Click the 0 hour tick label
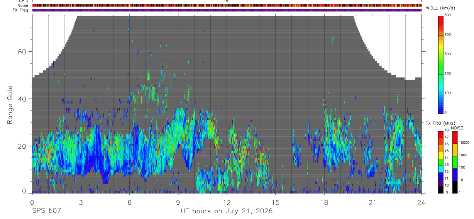 32,202
